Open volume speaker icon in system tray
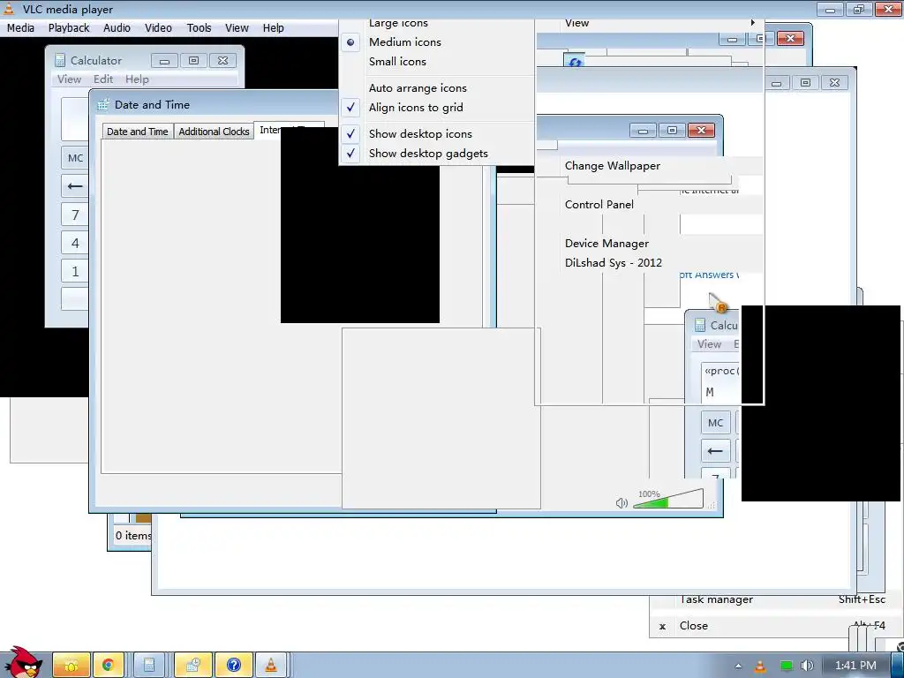Image resolution: width=904 pixels, height=678 pixels. coord(807,666)
